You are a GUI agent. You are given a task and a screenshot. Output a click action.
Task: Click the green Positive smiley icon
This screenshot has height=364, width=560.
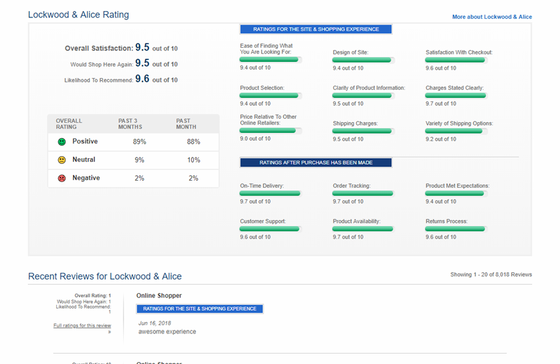click(x=62, y=142)
